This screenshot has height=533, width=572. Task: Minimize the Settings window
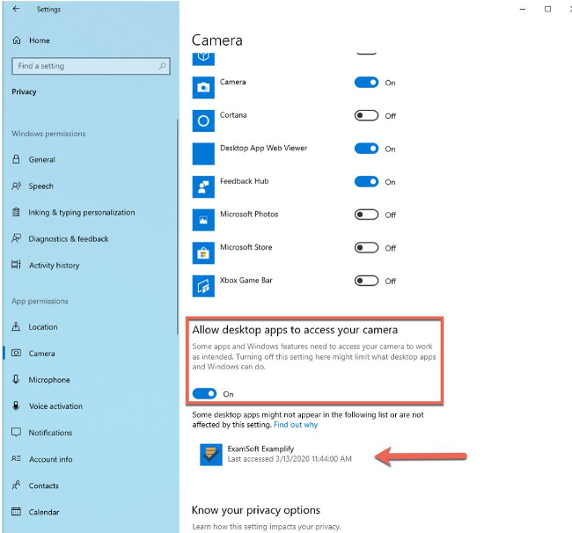pyautogui.click(x=523, y=9)
